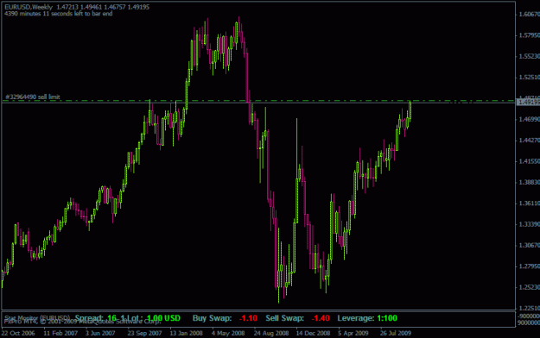This screenshot has height=338, width=540.
Task: Select the '#32964490 sell limit' order label
Action: click(x=33, y=97)
